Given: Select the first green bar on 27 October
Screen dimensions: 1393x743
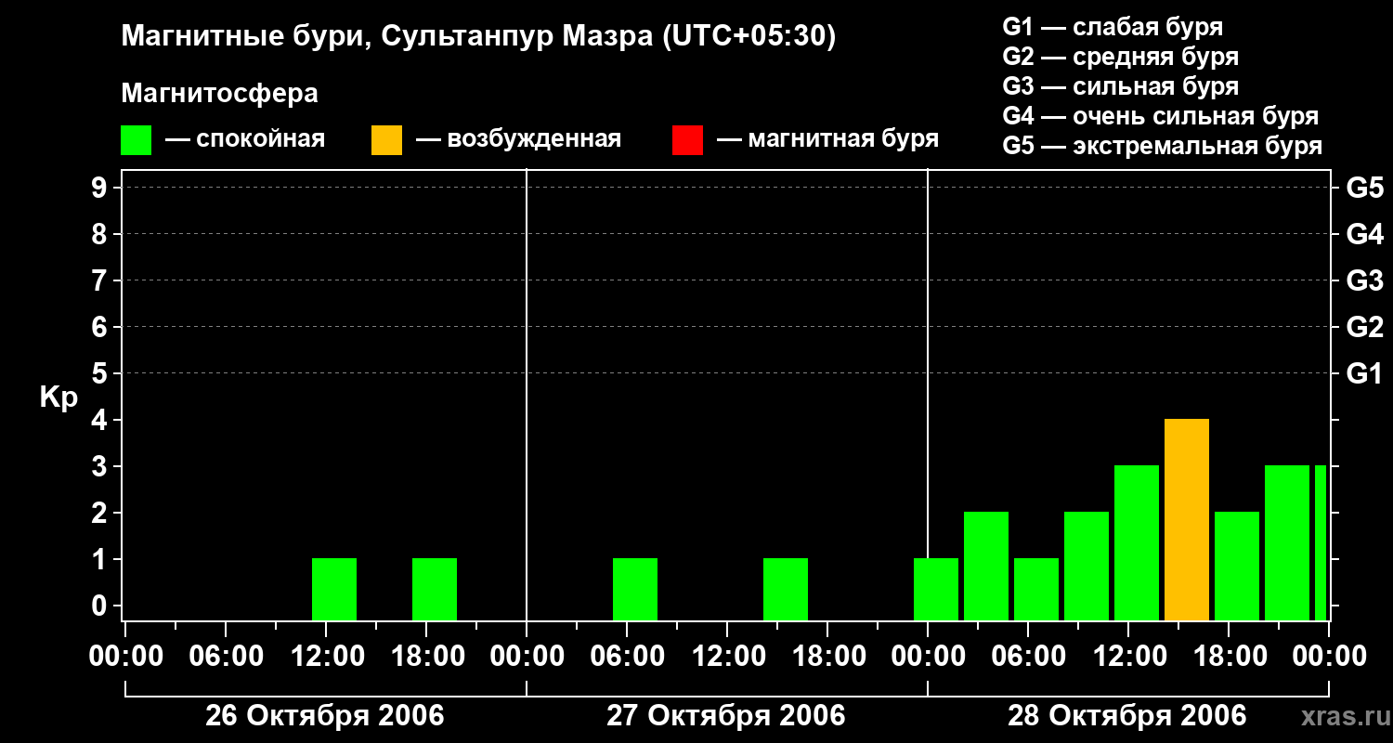Looking at the screenshot, I should pos(635,589).
